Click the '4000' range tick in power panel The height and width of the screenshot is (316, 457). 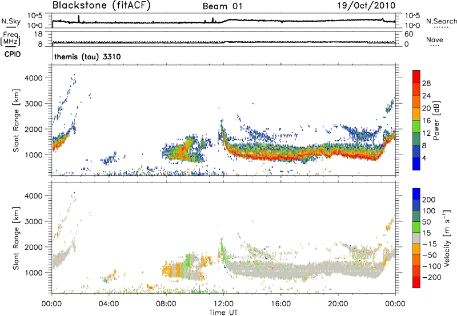pyautogui.click(x=33, y=78)
